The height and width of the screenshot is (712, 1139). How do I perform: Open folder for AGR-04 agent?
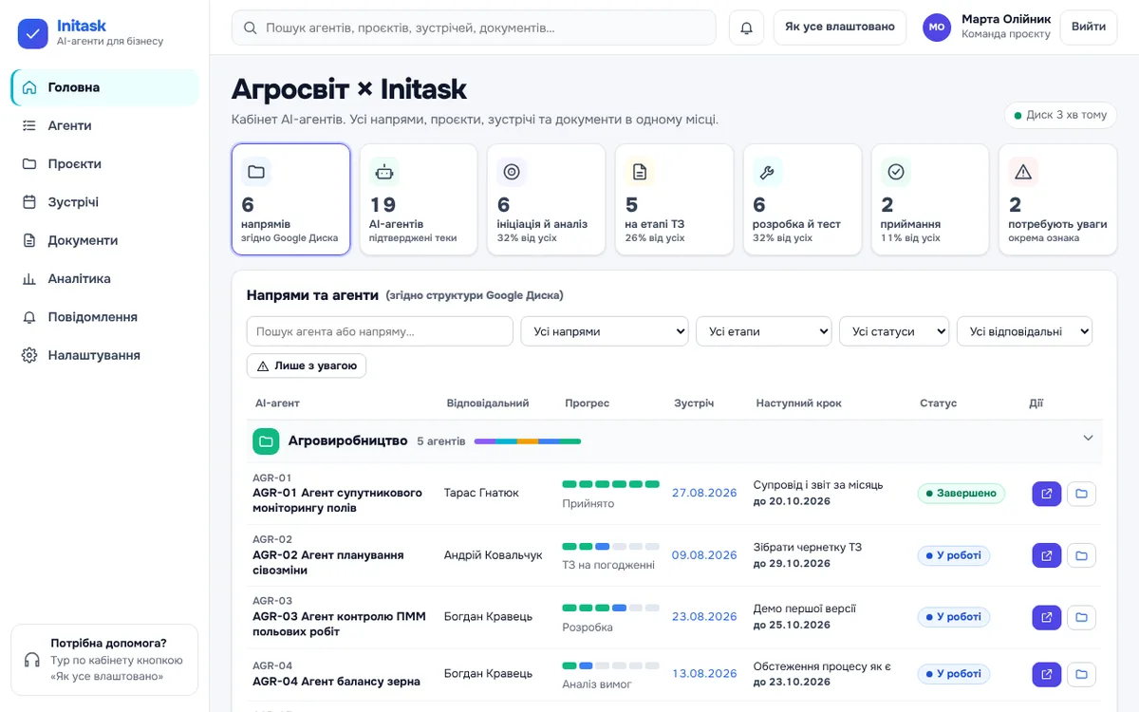tap(1081, 674)
